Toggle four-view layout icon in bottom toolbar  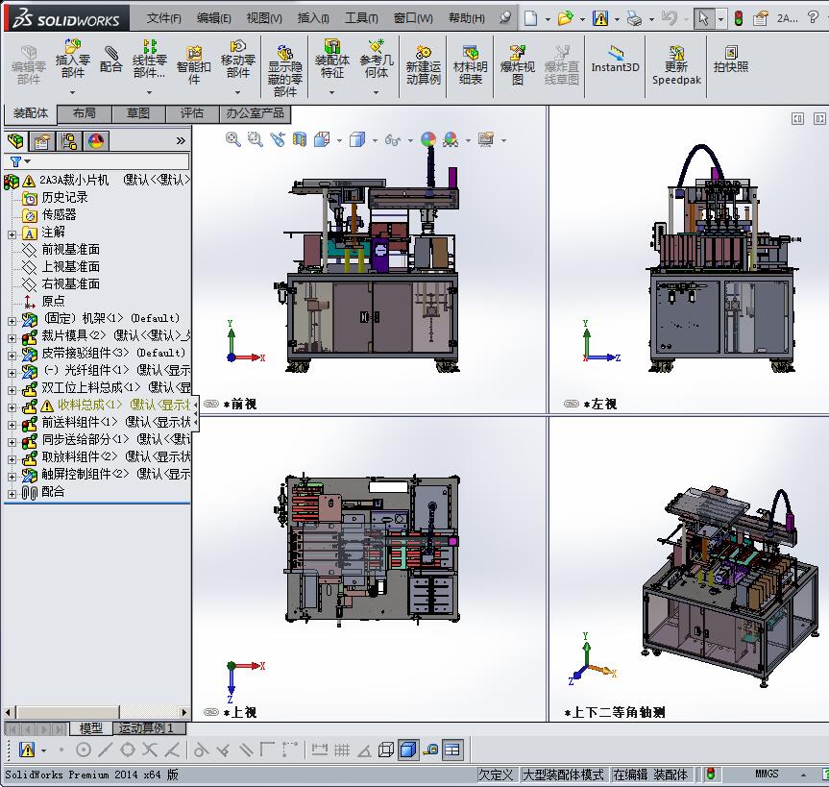[452, 750]
